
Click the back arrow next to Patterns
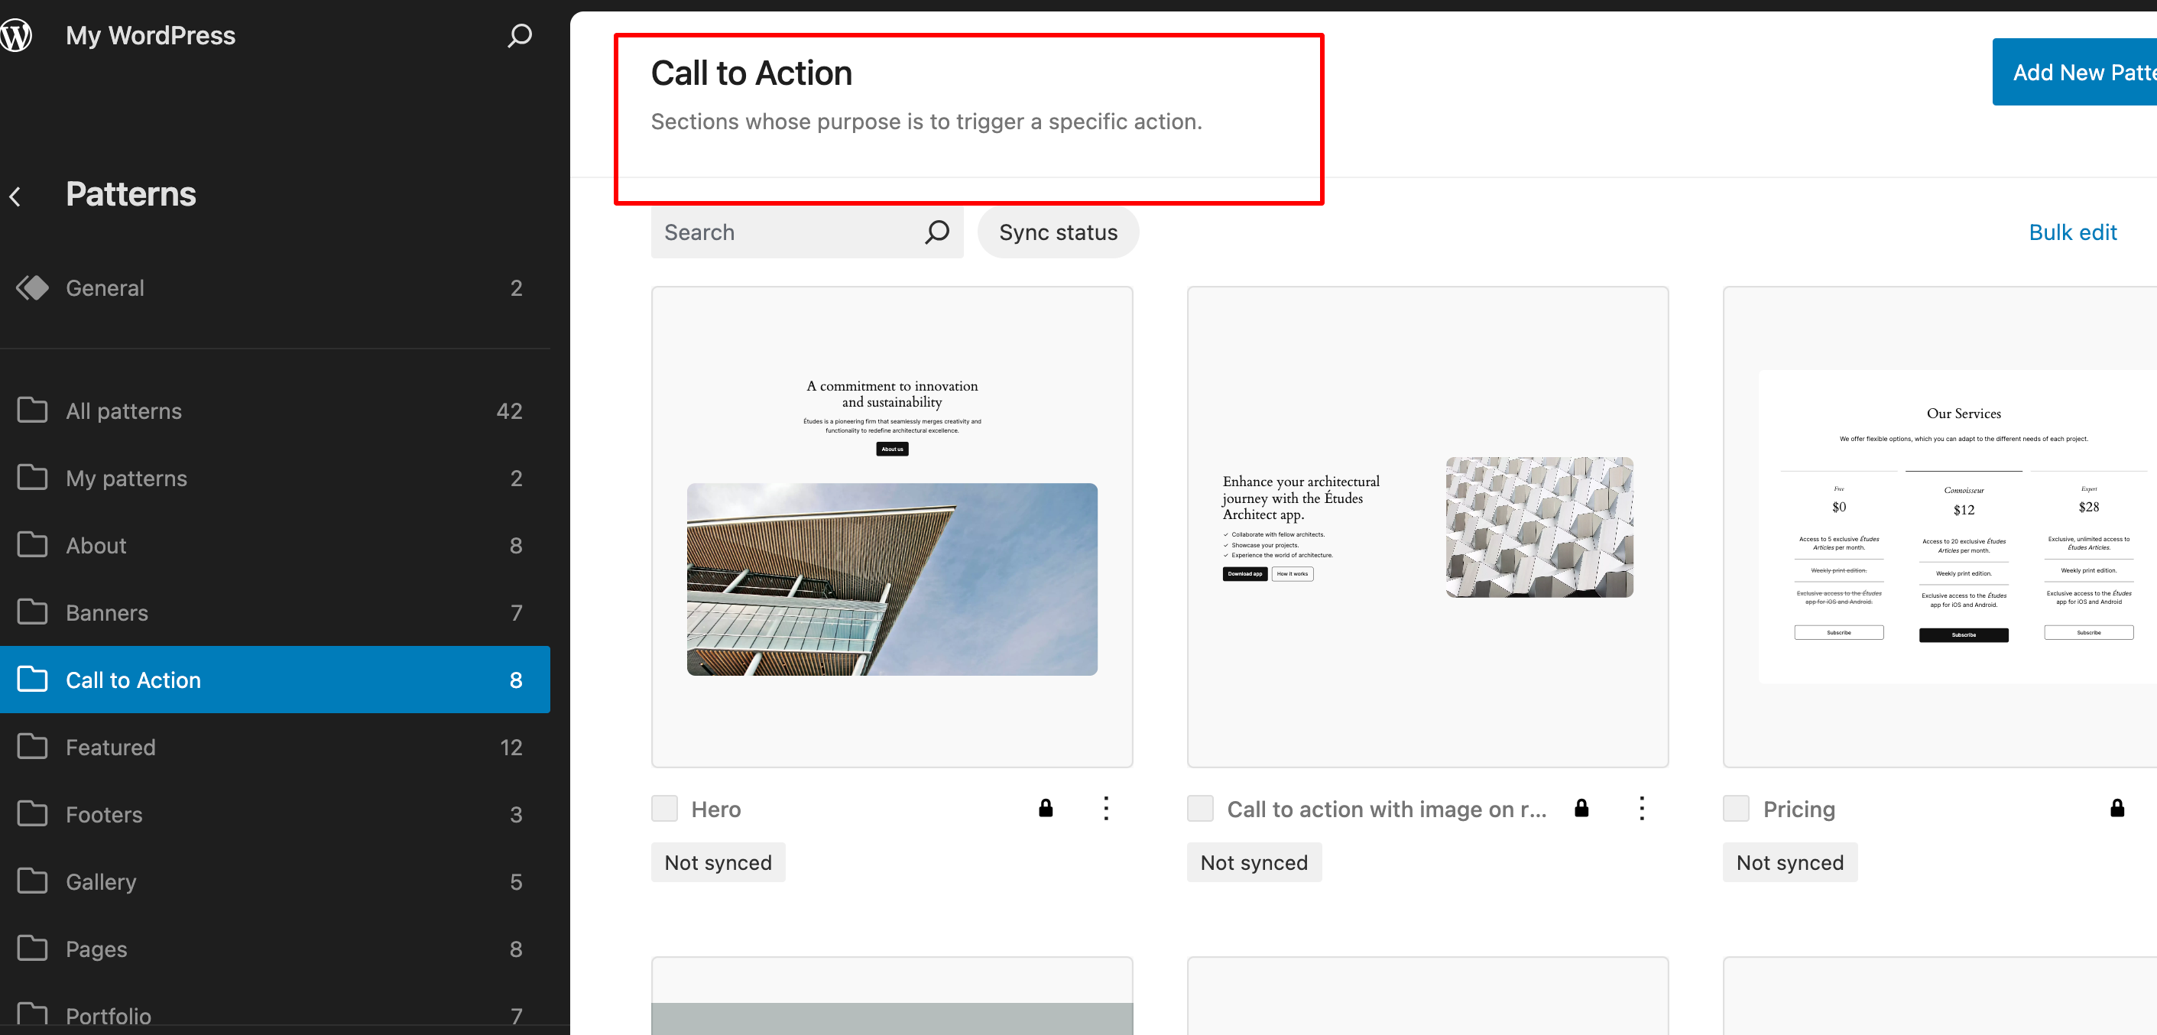17,196
